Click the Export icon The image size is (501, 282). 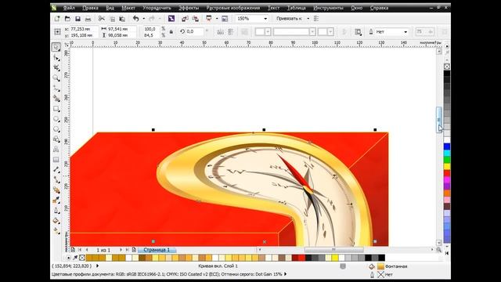coord(195,19)
